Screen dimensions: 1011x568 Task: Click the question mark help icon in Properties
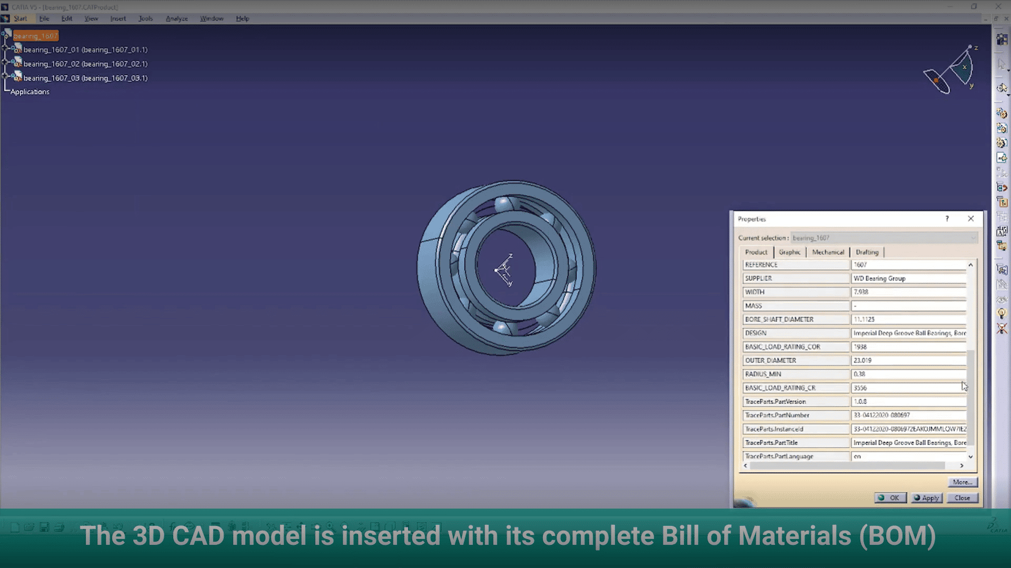tap(947, 219)
